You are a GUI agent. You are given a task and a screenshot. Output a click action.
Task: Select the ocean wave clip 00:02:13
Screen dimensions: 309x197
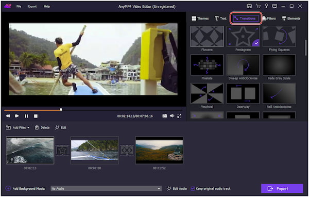(x=30, y=150)
